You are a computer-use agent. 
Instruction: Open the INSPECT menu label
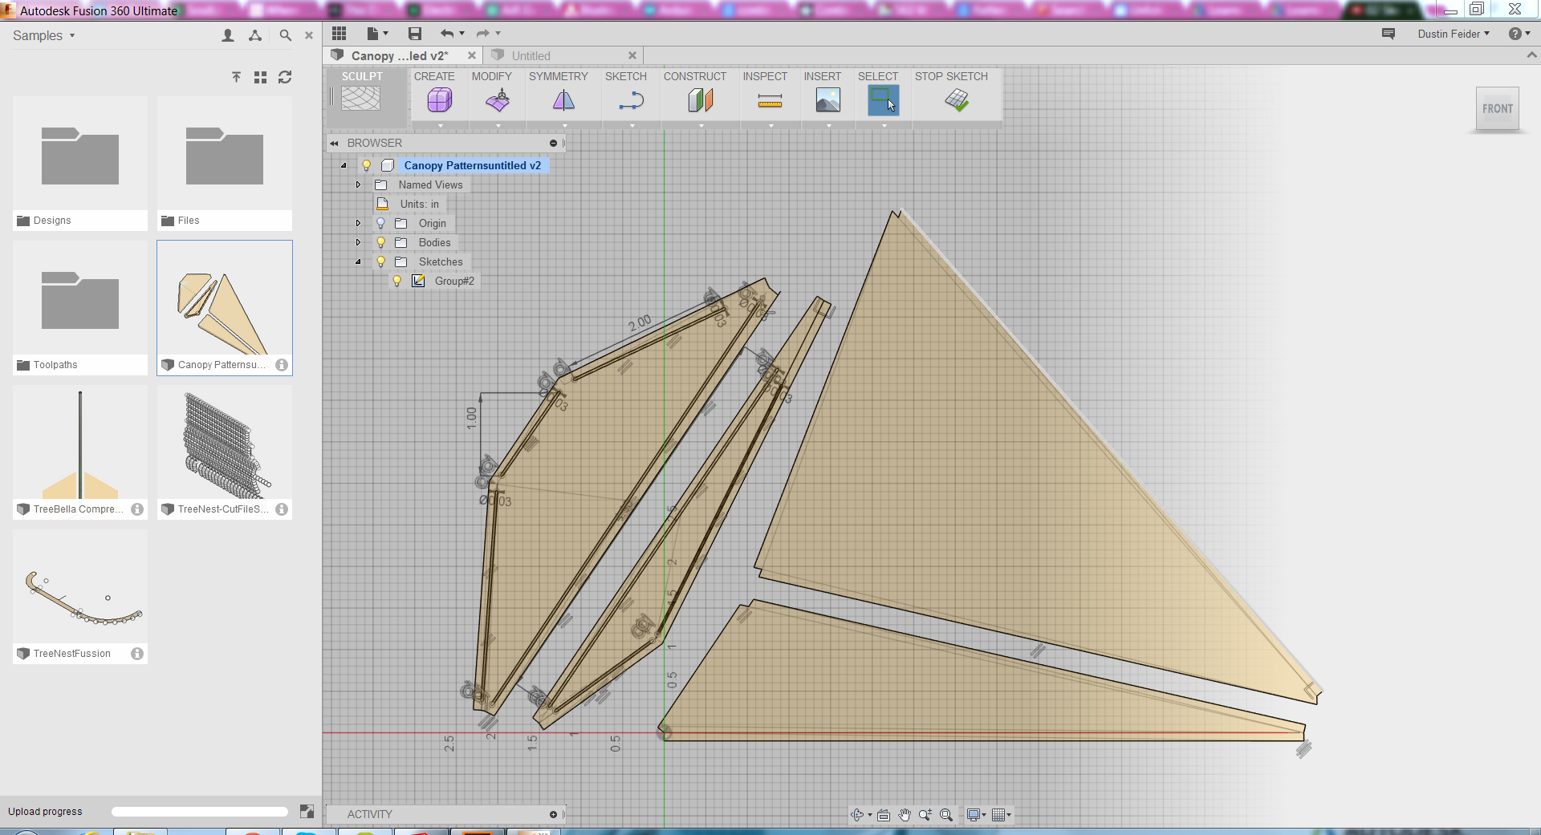(x=765, y=76)
